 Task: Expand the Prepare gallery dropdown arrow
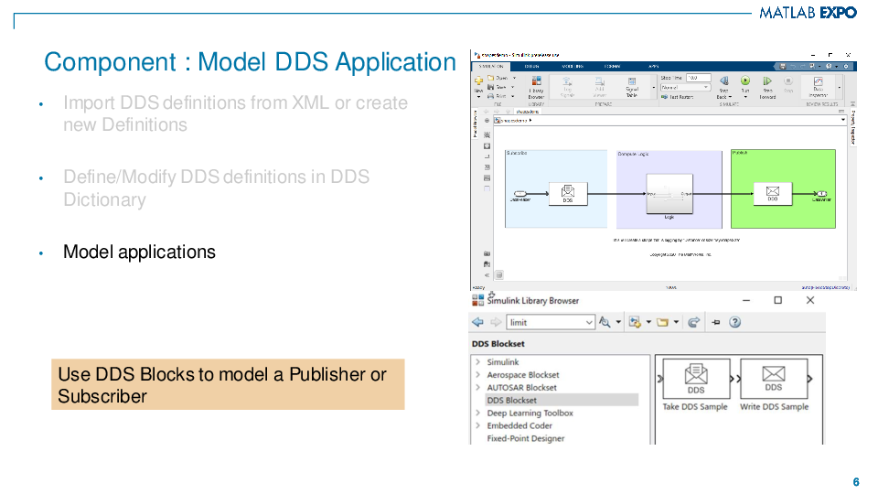click(x=653, y=88)
